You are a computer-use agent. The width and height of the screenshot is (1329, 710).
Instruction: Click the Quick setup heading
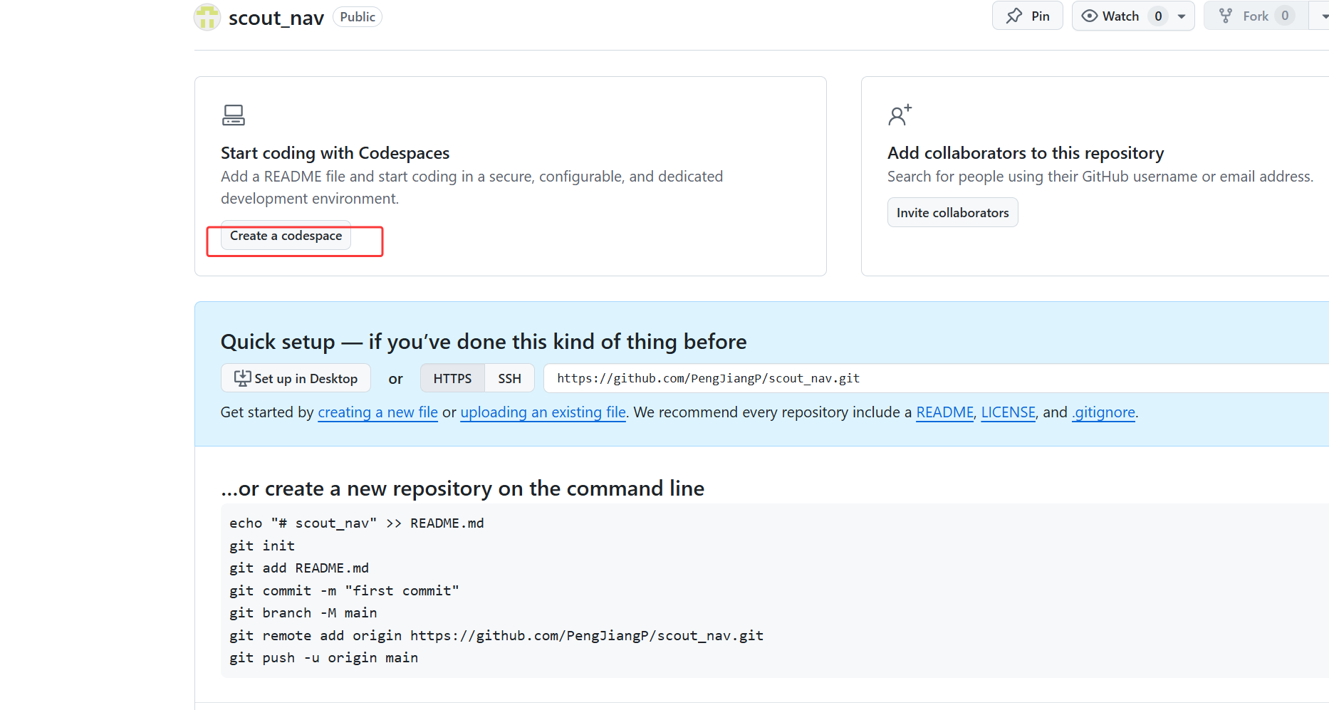coord(484,342)
